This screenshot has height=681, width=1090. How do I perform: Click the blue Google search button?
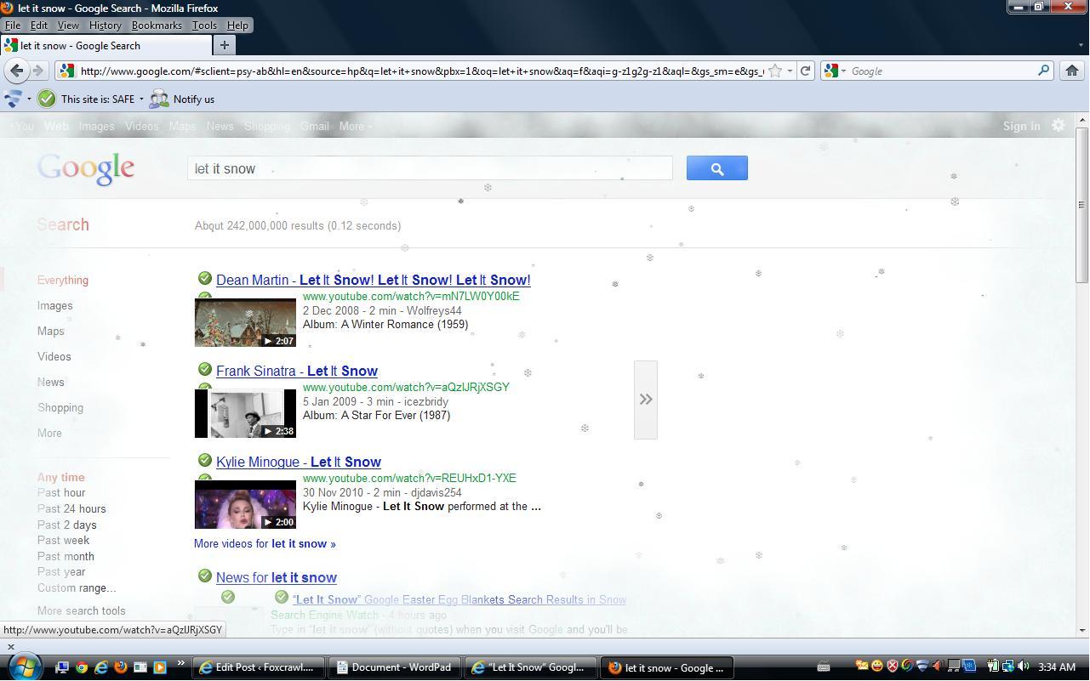point(717,168)
